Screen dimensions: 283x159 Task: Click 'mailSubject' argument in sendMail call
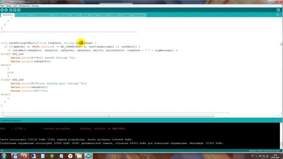115,50
